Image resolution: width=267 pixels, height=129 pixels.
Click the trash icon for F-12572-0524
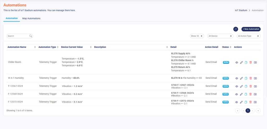(x=251, y=102)
